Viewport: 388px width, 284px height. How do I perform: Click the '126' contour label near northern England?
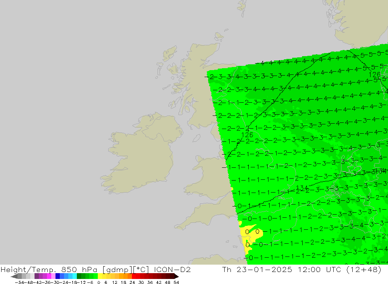pos(247,135)
